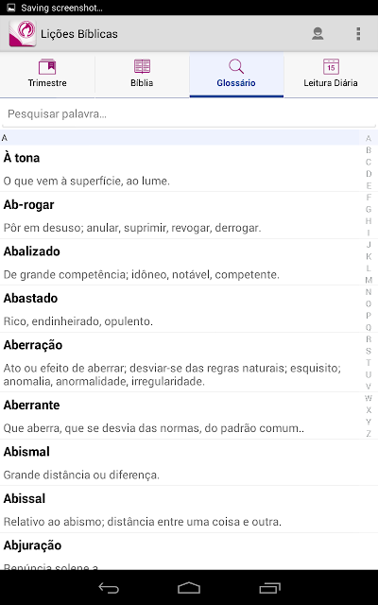Tap the Lições Bíblicas app logo
Image resolution: width=378 pixels, height=605 pixels.
coord(23,34)
